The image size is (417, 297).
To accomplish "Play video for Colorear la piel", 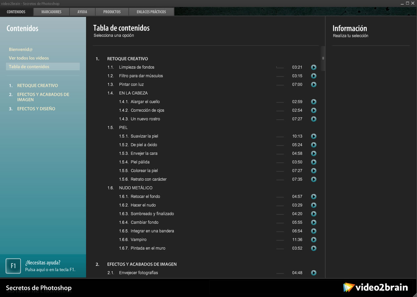I will (x=314, y=171).
